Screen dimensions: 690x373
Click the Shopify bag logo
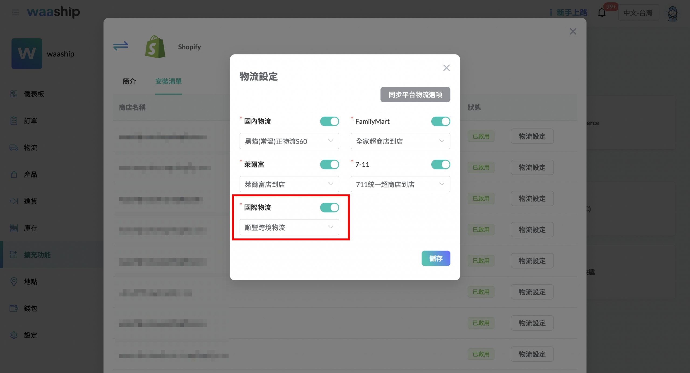155,47
